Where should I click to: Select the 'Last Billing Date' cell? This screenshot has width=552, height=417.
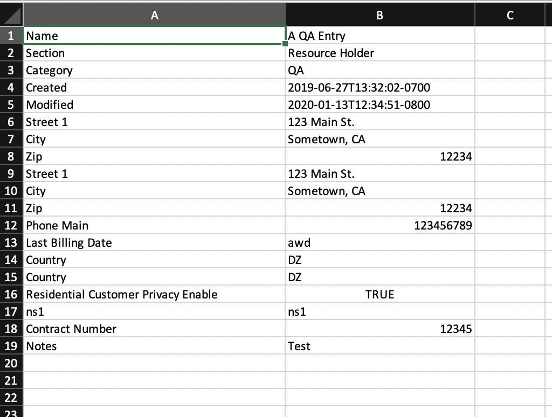tap(154, 243)
